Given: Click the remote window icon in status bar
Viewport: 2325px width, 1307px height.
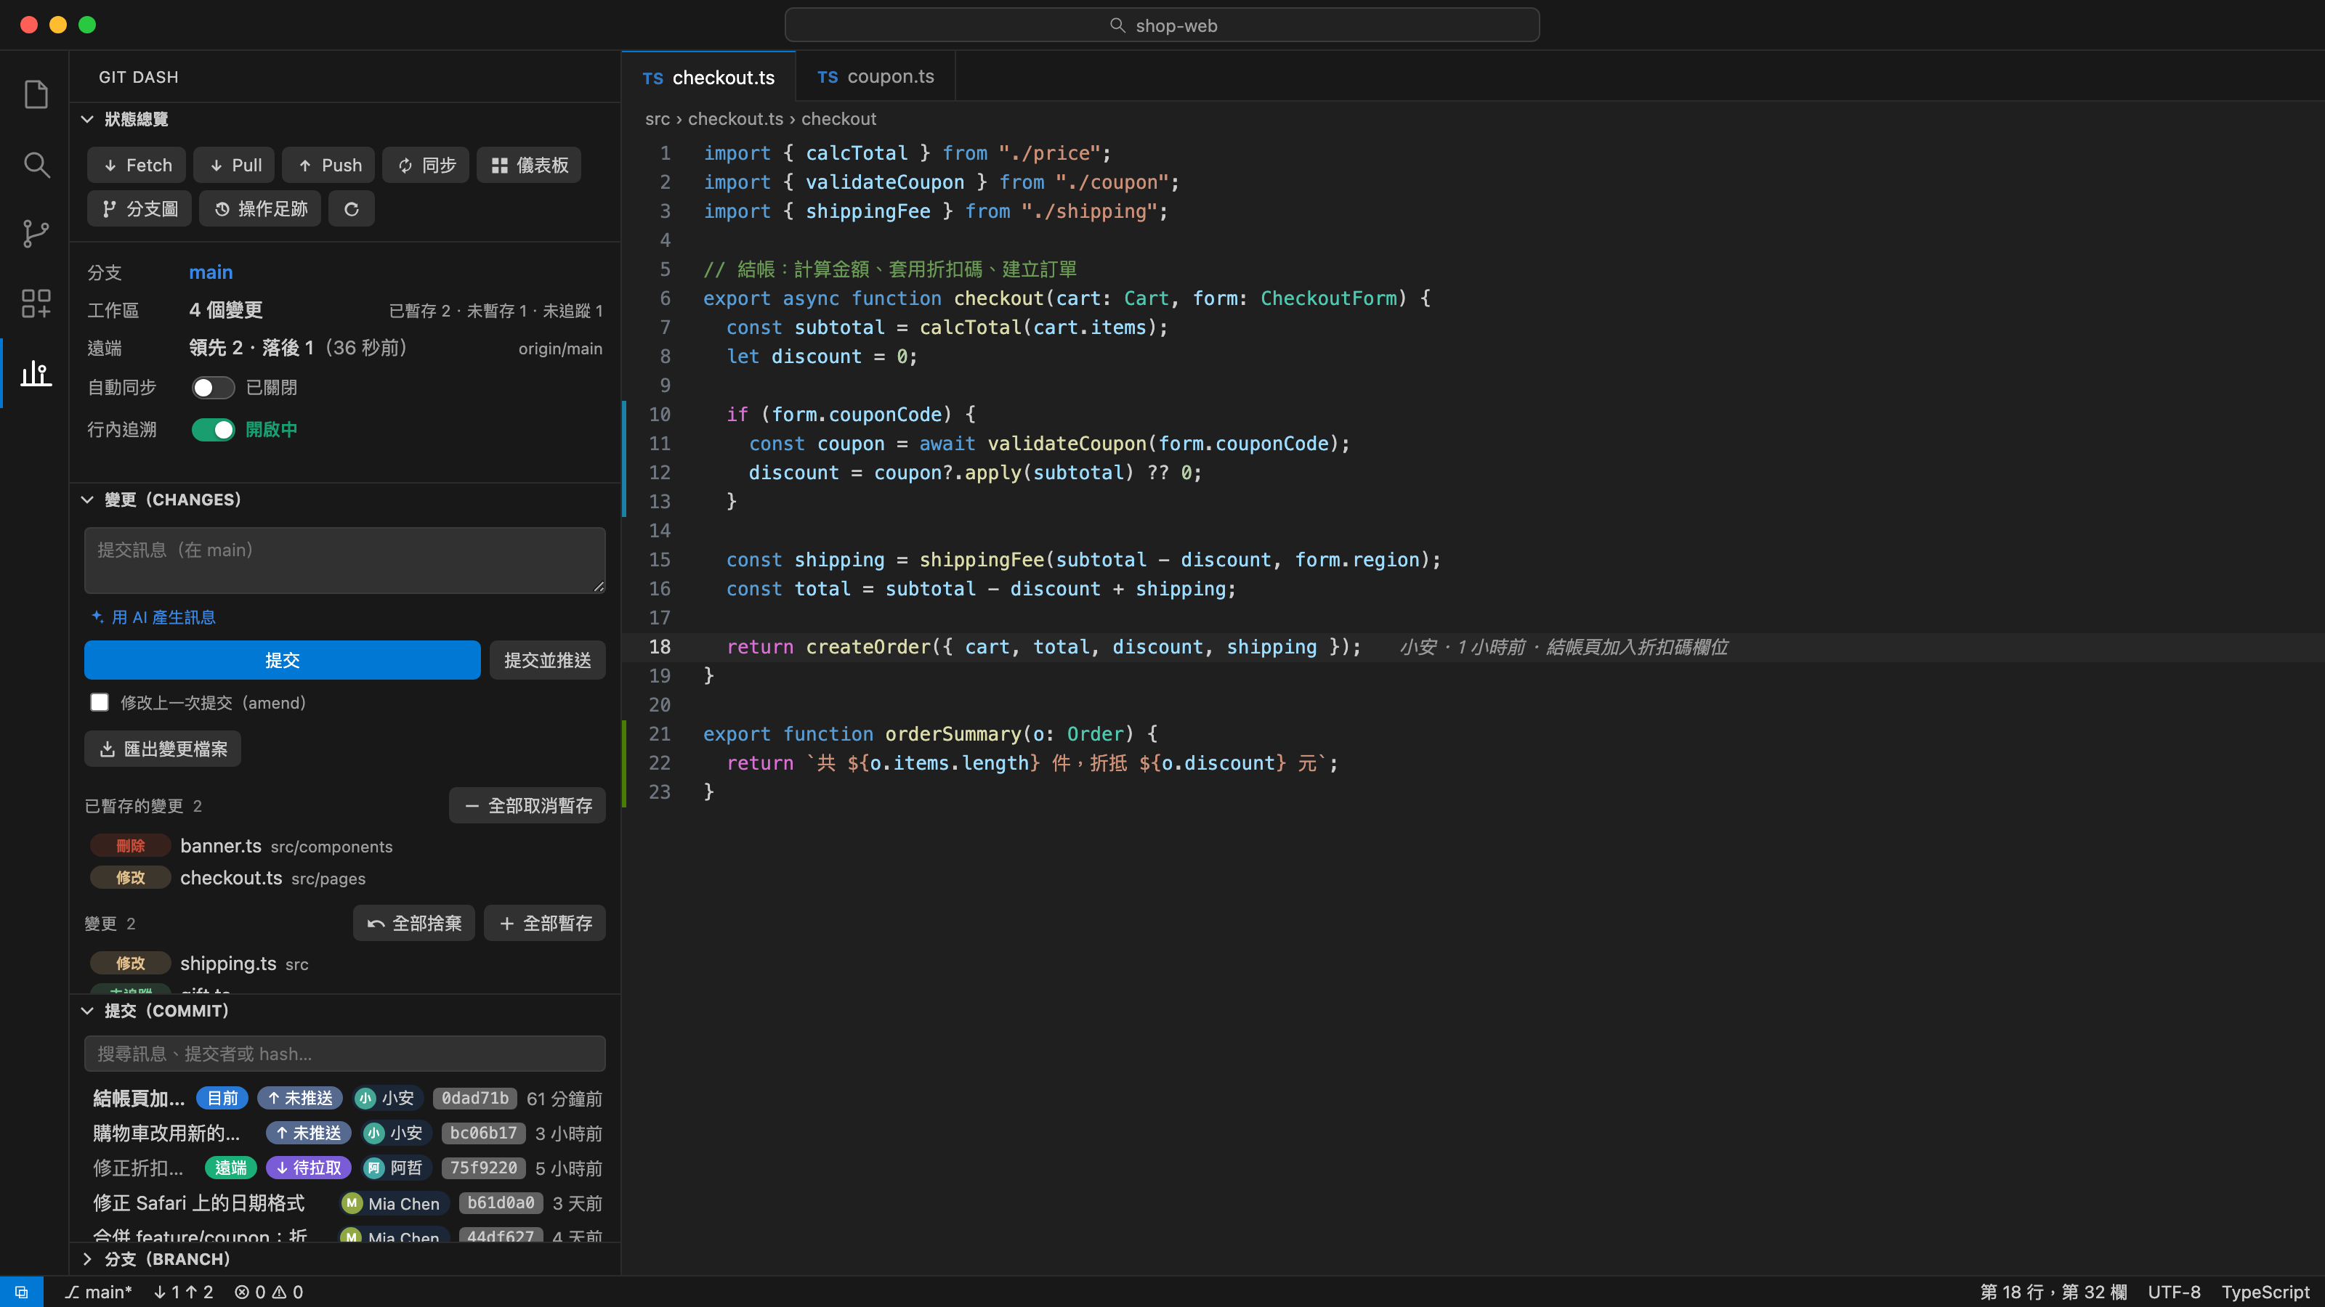Looking at the screenshot, I should 22,1292.
